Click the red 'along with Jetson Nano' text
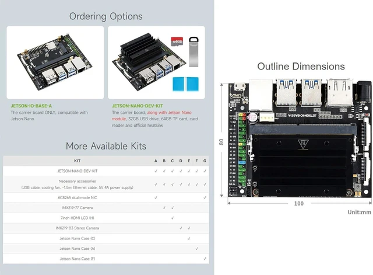 pyautogui.click(x=170, y=113)
